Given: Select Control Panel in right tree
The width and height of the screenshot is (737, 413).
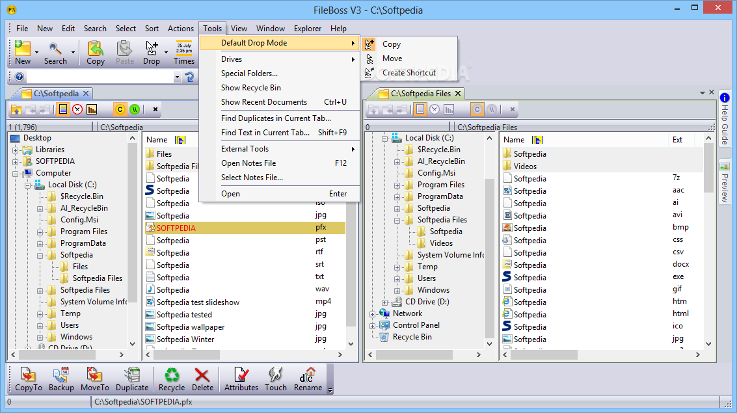Looking at the screenshot, I should click(x=416, y=325).
